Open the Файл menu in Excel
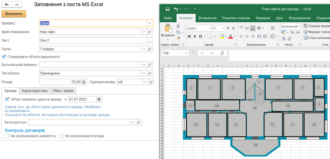This screenshot has width=330, height=159. [x=168, y=18]
